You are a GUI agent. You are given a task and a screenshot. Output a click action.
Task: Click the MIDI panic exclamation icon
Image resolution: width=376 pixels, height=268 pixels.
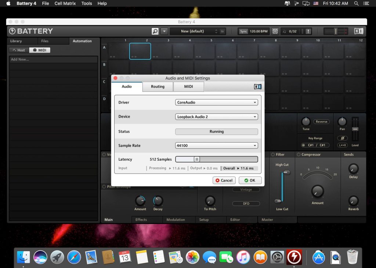point(307,31)
